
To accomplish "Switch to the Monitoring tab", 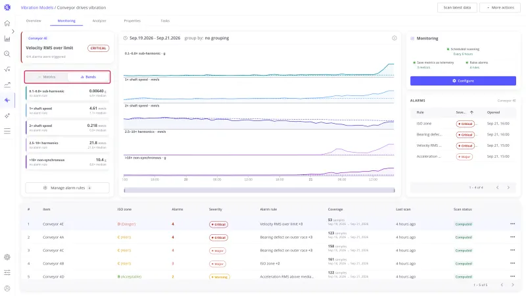I will (66, 21).
